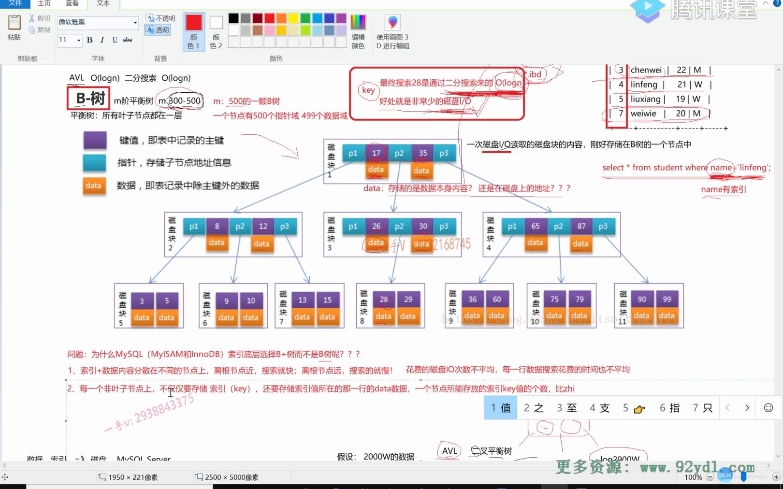This screenshot has height=489, width=783.
Task: Click the 'linfeng' table row name
Action: 644,85
